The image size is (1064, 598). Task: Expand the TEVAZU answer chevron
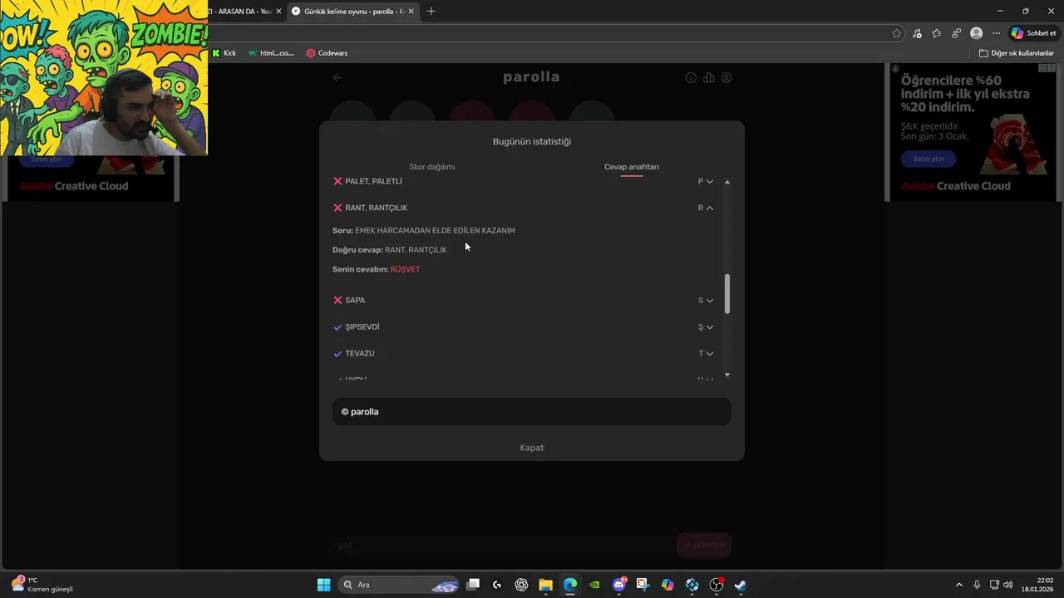[x=709, y=353]
